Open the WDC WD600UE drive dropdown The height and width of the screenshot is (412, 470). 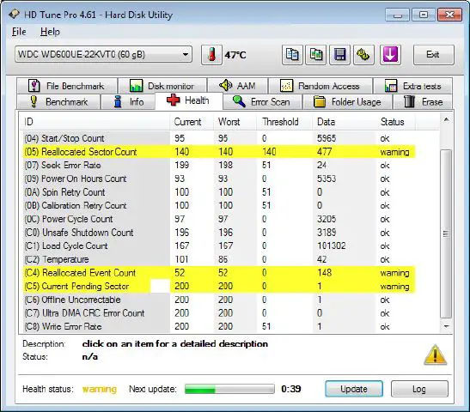click(103, 54)
